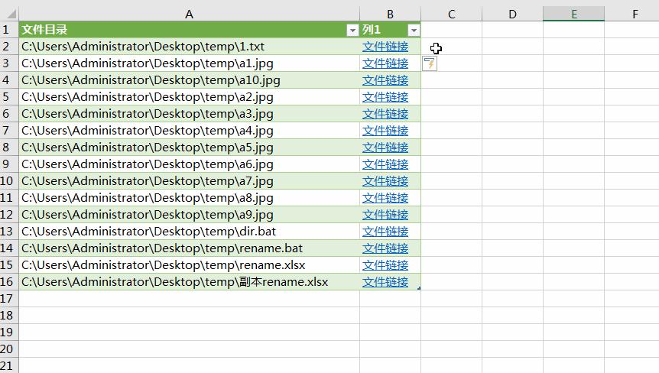Click the Select All corner triangle

point(9,14)
